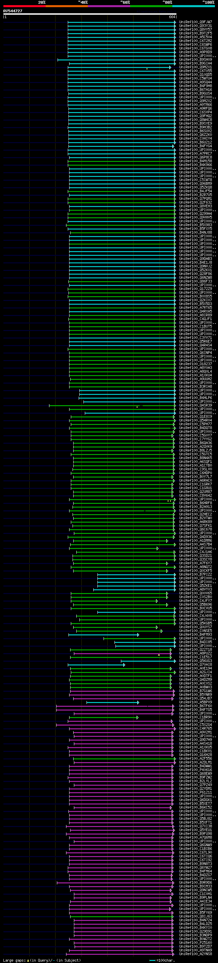
Task: Select hit label UniRef100_Q10QD5
Action: click(195, 75)
